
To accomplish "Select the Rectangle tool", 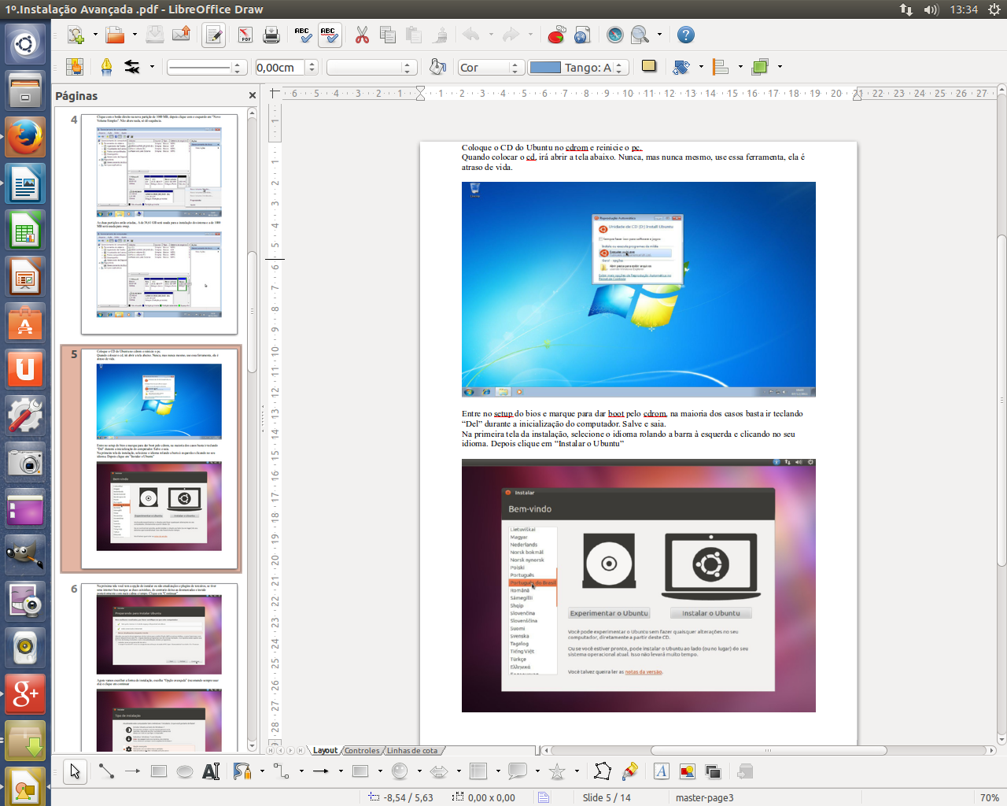I will point(157,771).
